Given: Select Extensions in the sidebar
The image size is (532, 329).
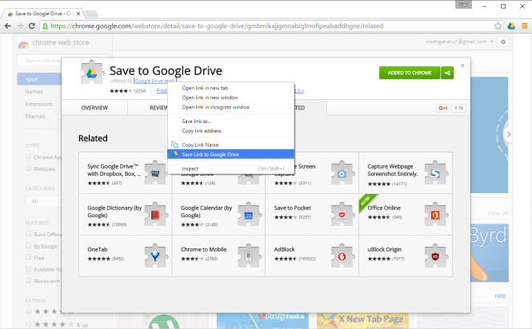Looking at the screenshot, I should coord(38,104).
